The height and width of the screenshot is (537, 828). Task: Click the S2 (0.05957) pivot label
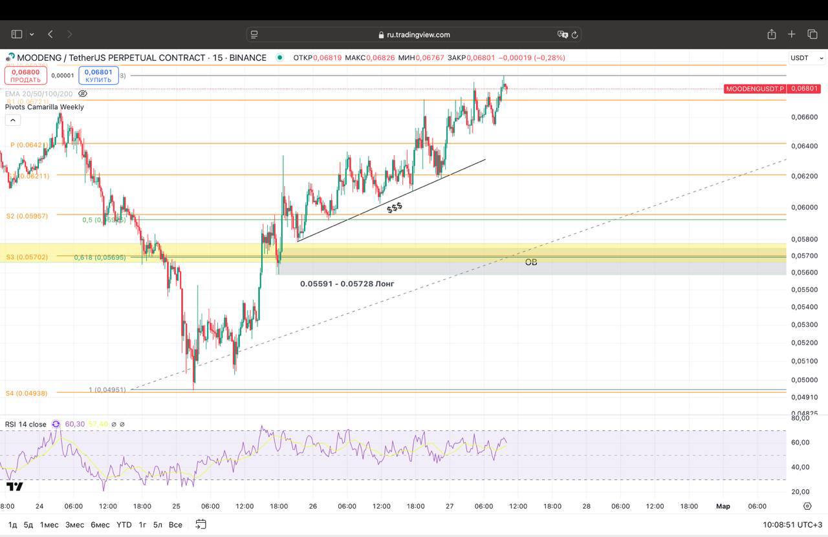[27, 216]
